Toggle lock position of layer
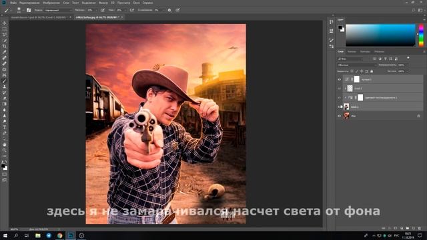Viewport: 427px width, 240px height. 362,71
